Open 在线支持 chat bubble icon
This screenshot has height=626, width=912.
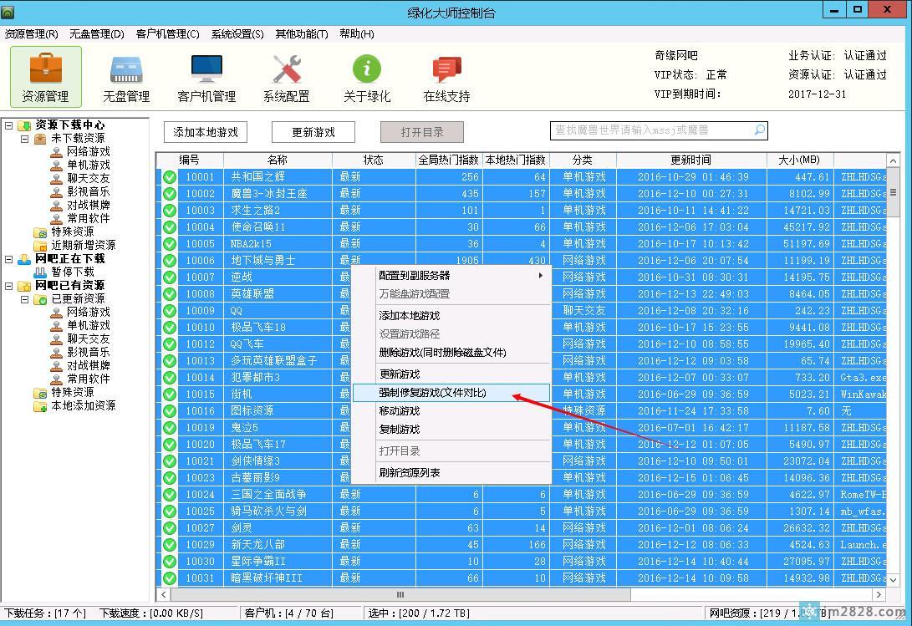point(446,69)
